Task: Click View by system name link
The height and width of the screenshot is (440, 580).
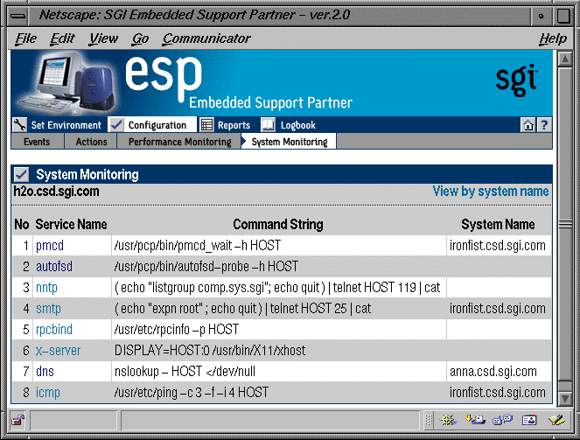Action: coord(491,192)
